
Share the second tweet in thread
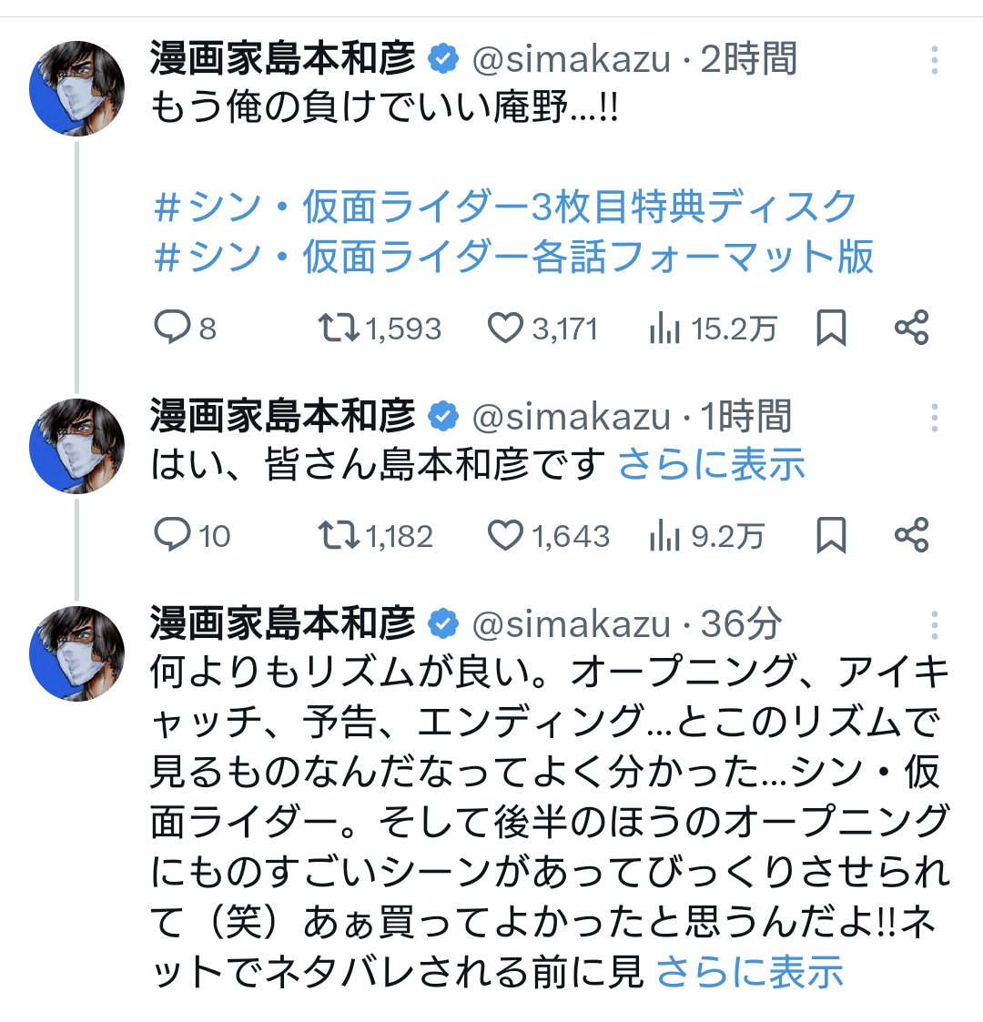click(x=911, y=535)
